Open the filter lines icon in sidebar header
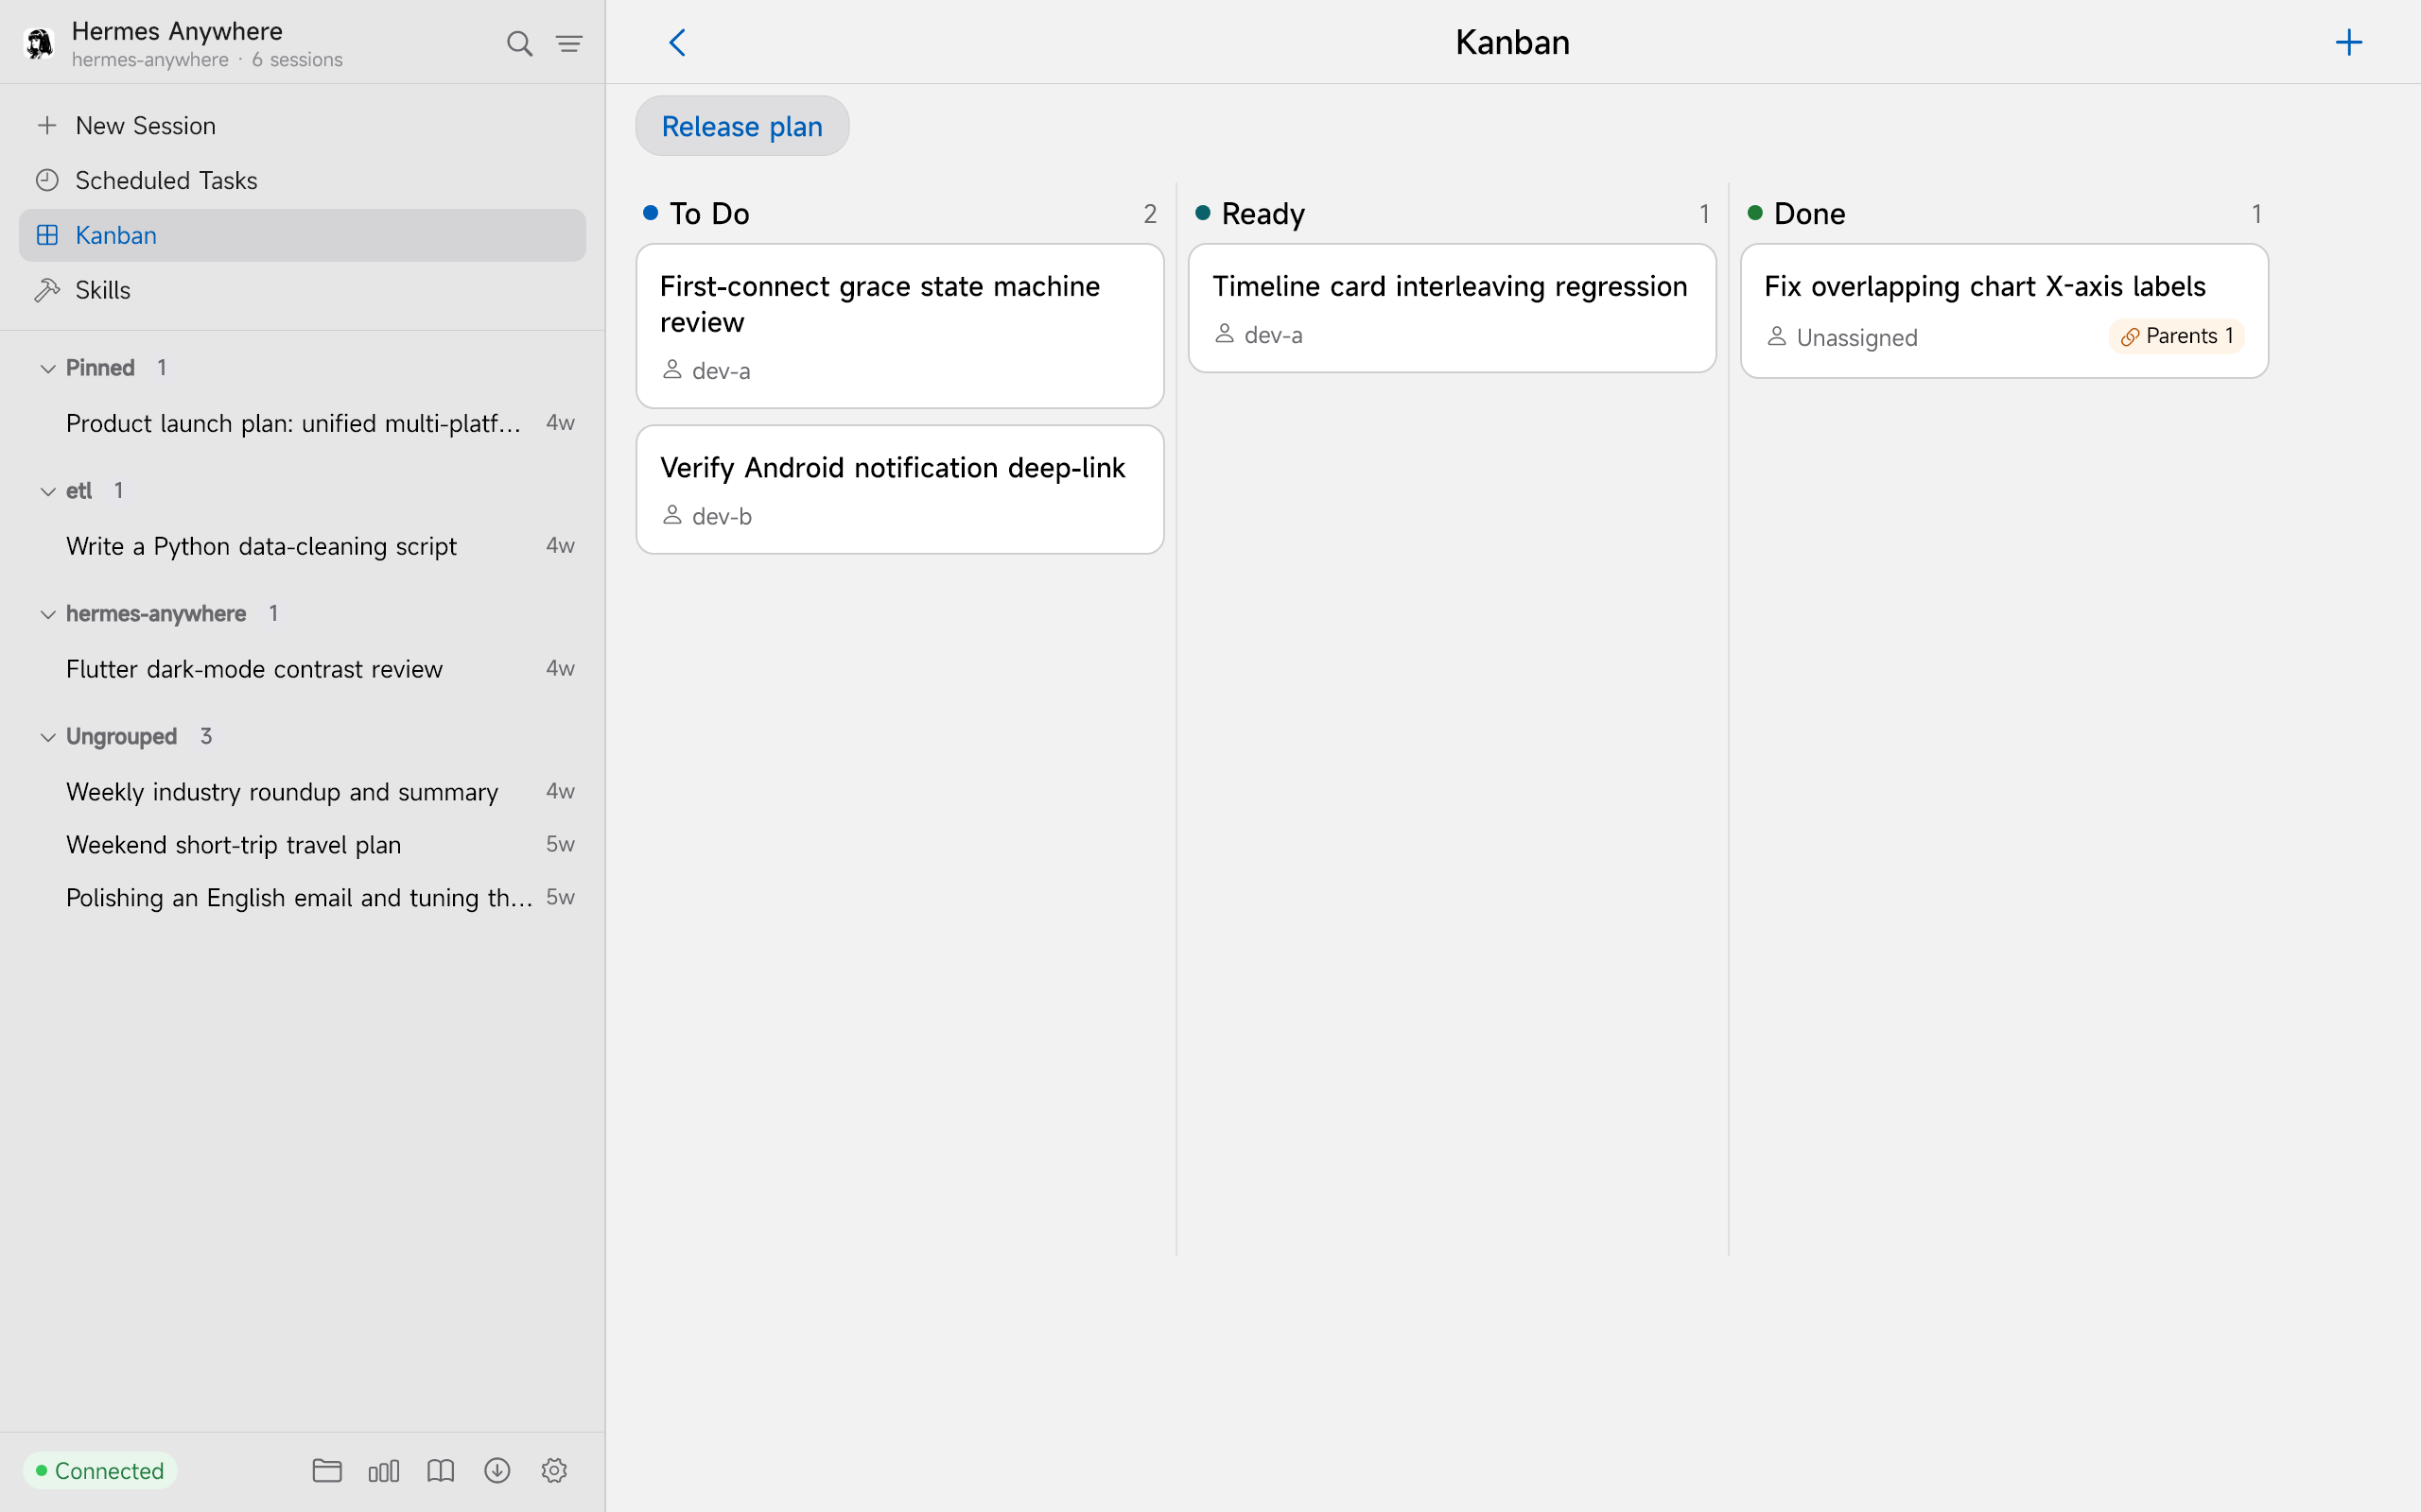Screen dimensions: 2421x1512 pos(569,43)
